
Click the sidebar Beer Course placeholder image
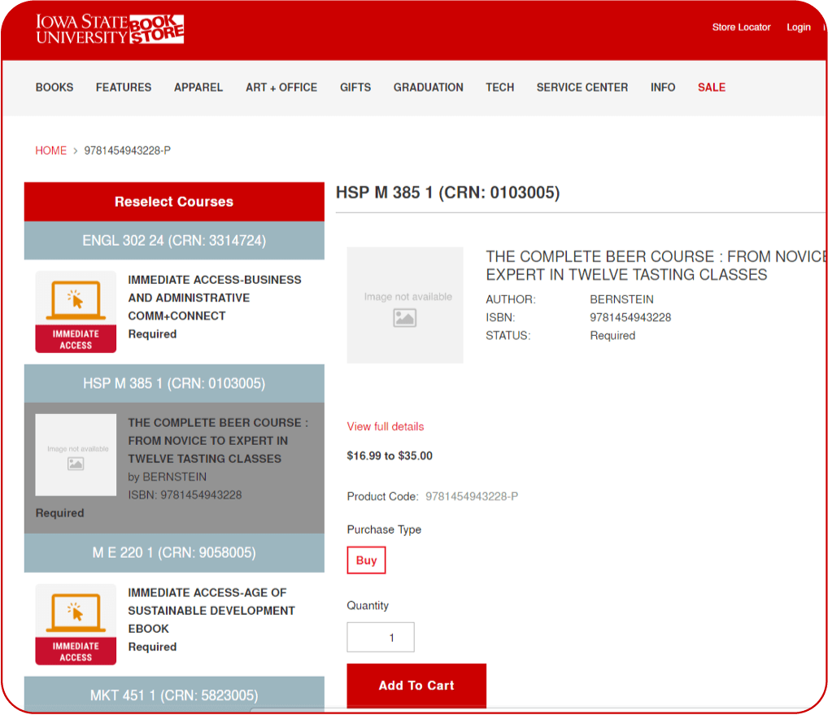tap(76, 455)
